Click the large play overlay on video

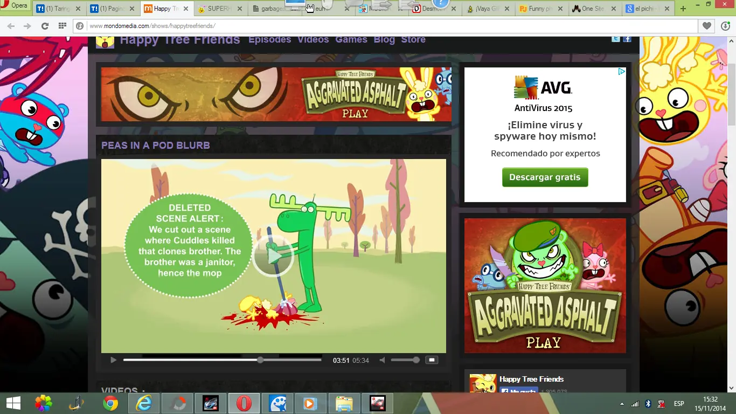[273, 256]
